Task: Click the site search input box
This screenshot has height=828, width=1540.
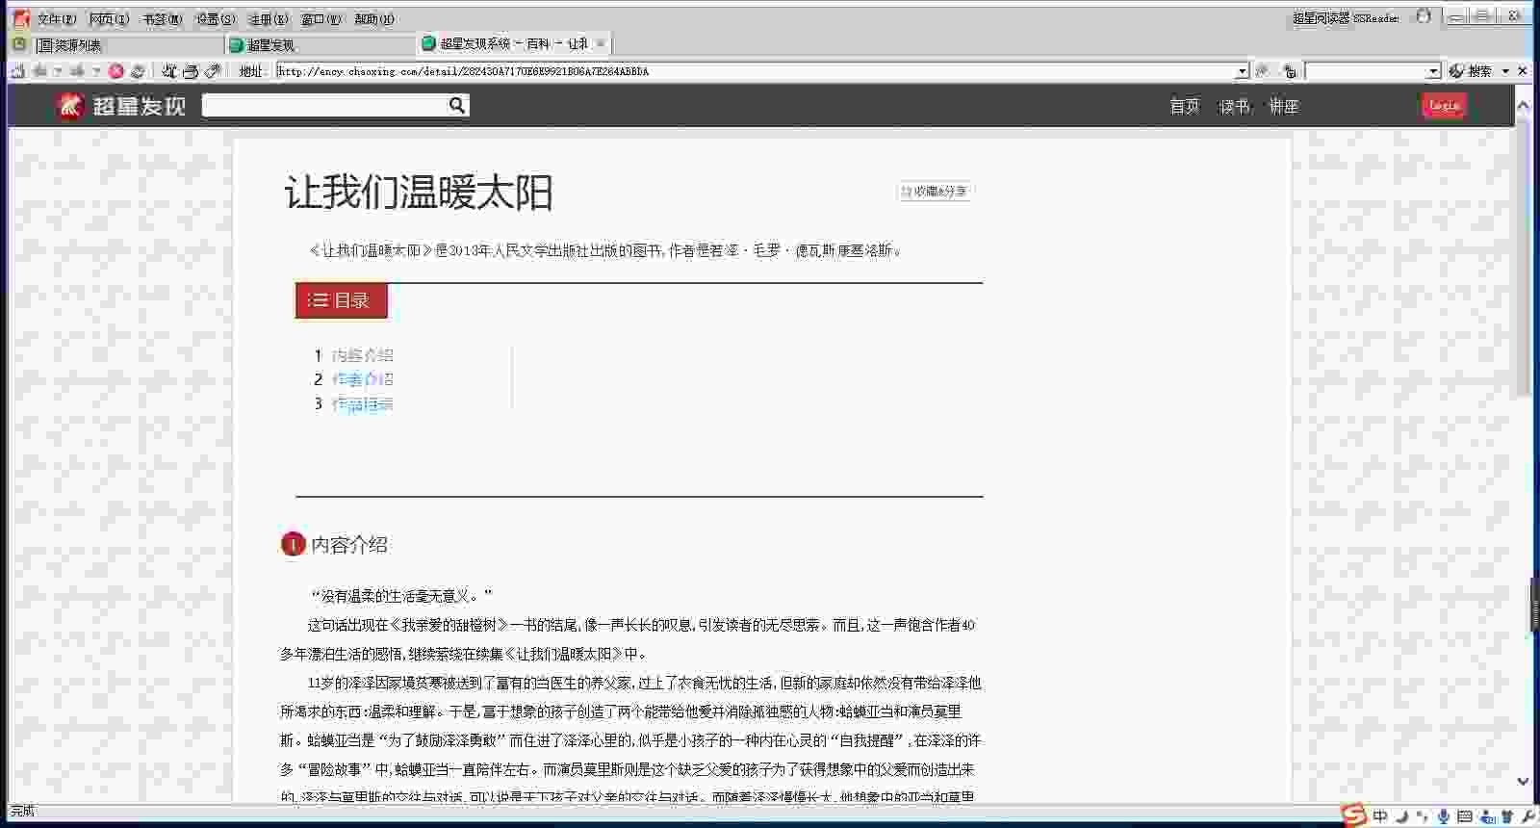Action: (324, 105)
